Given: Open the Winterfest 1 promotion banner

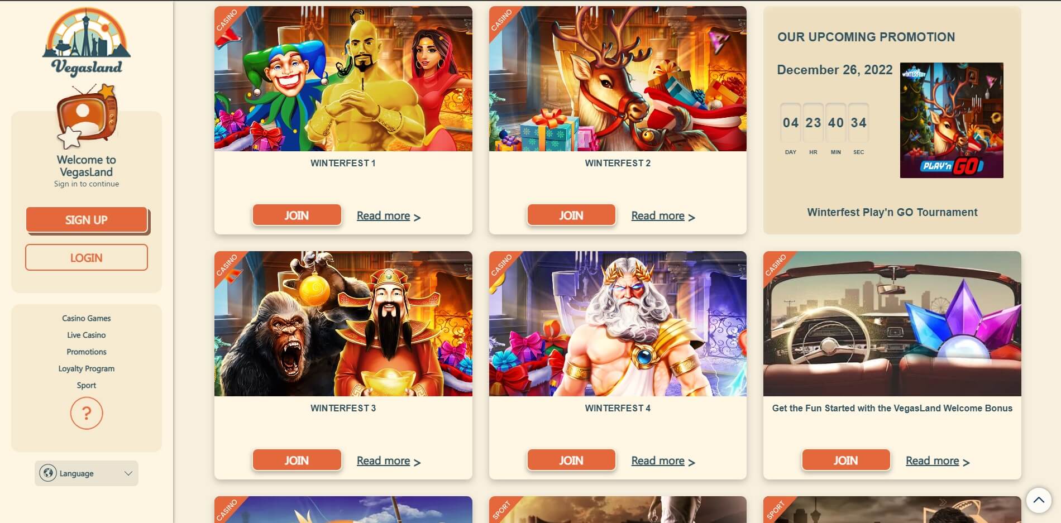Looking at the screenshot, I should (343, 79).
